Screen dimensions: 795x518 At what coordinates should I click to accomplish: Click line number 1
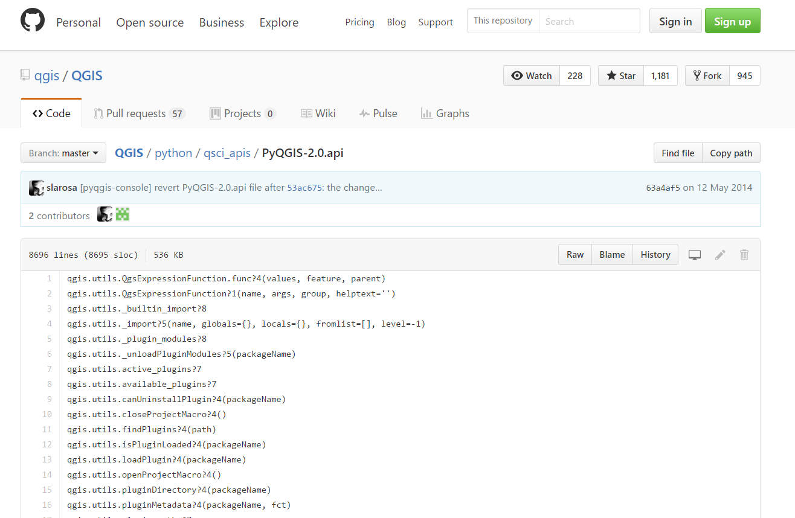(x=50, y=278)
